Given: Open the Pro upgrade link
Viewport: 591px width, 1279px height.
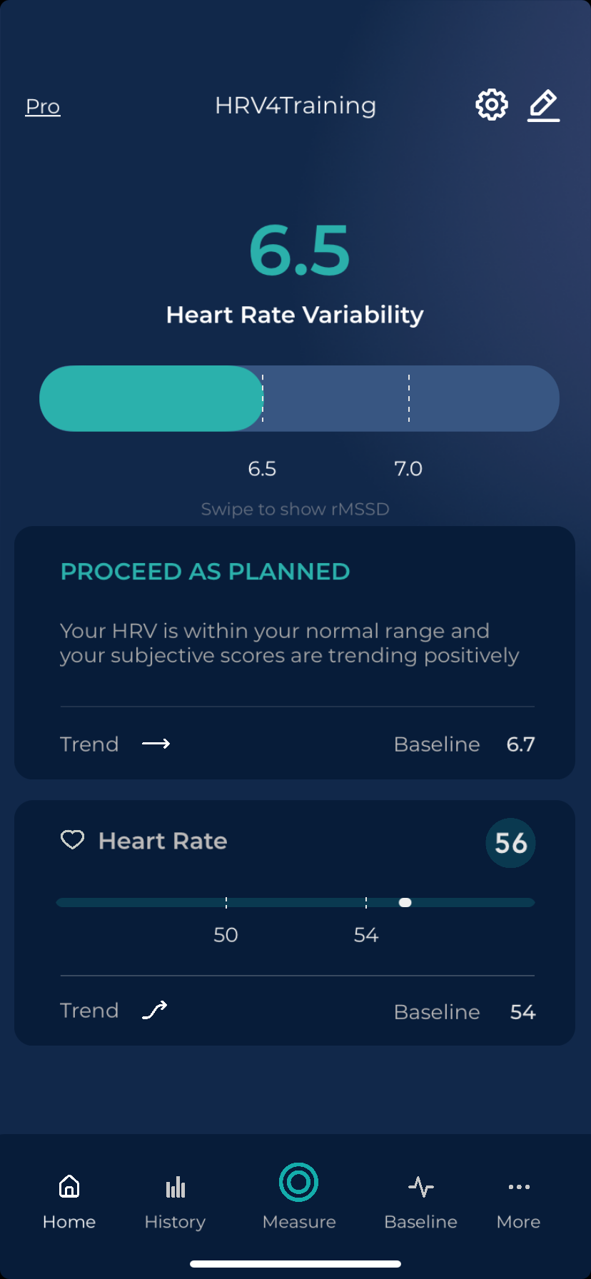Looking at the screenshot, I should tap(43, 106).
